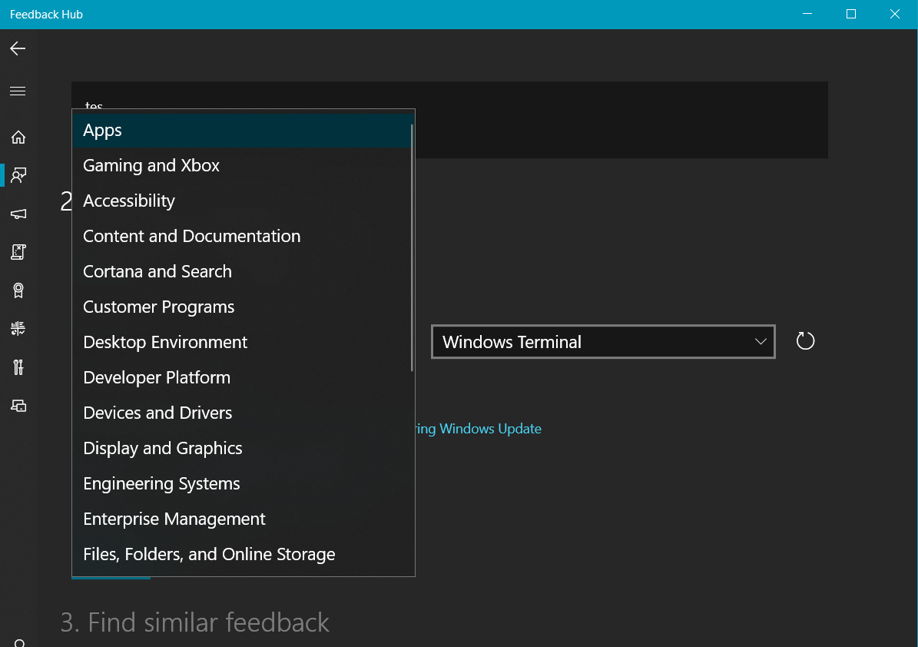This screenshot has height=647, width=918.
Task: Open the hamburger navigation menu
Action: pyautogui.click(x=18, y=91)
